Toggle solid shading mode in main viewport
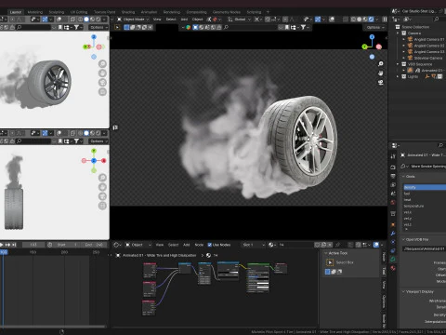446x335 pixels. coord(359,20)
